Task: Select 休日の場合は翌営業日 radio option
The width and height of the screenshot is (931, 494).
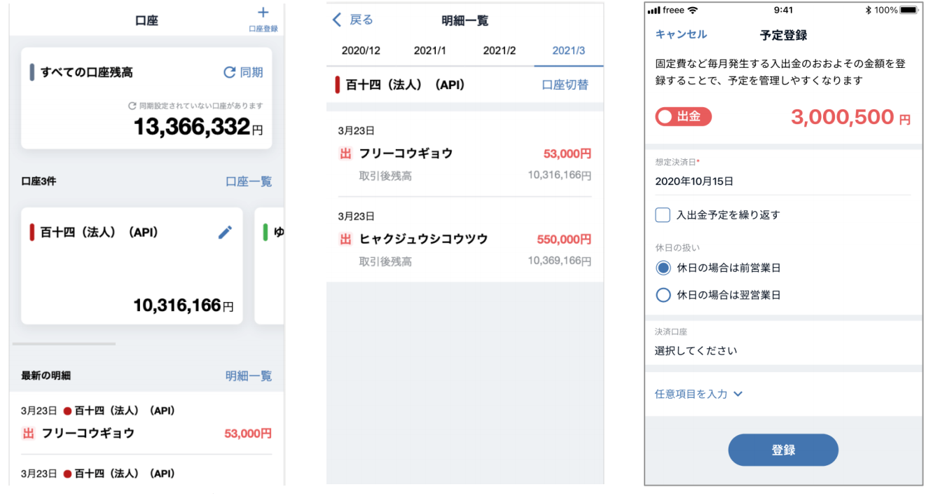Action: (663, 295)
